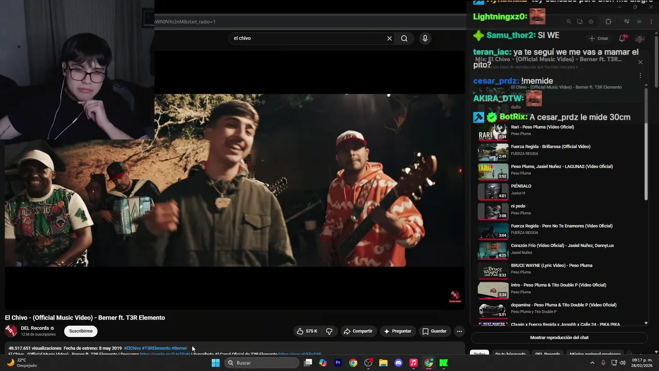Open Apple Music taskbar icon
The width and height of the screenshot is (659, 371).
[x=413, y=363]
